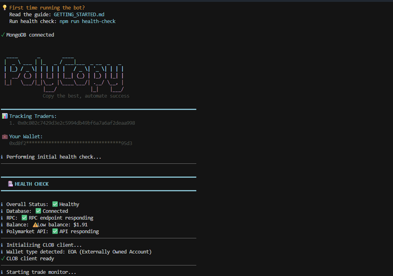Screen dimensions: 393x276
Task: Click the checkmark beside MongoDB connected
Action: (3, 34)
